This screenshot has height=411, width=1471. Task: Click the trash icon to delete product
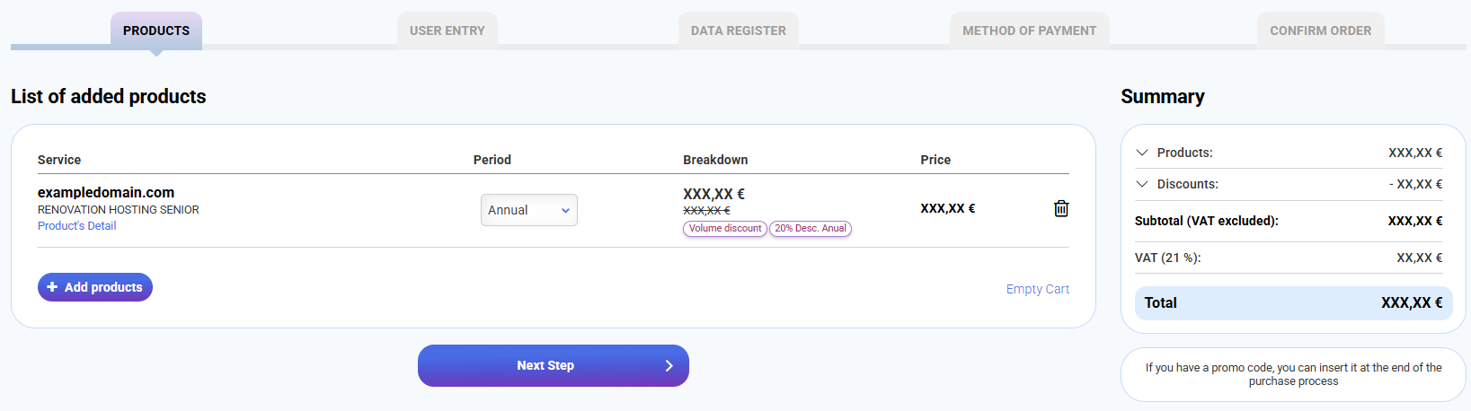[x=1061, y=208]
